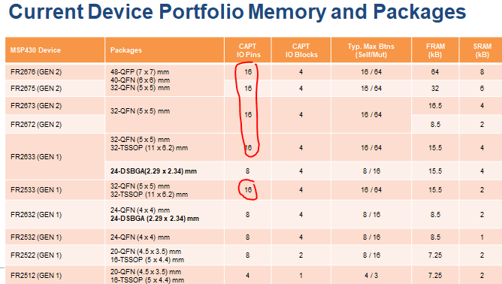
Task: Select '32-QFN (5 x 5) mm' beside FR2673
Action: point(140,111)
